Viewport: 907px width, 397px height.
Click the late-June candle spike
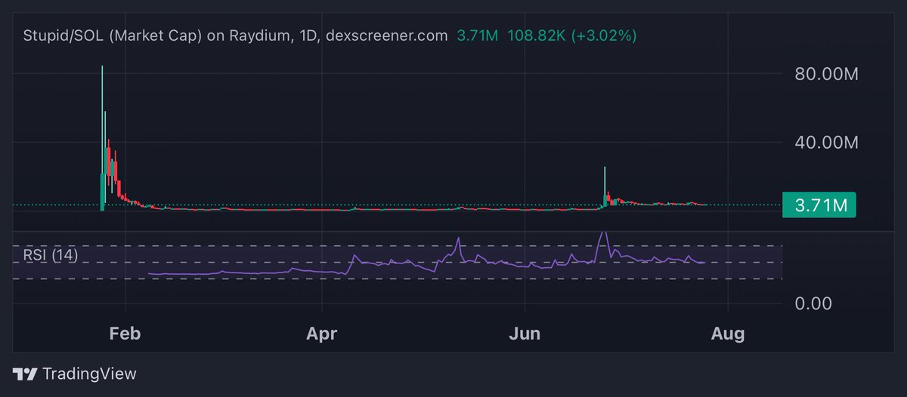pos(605,186)
